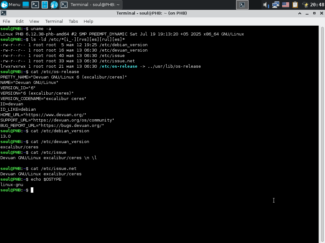Click the 'linux-gnu' output line
This screenshot has height=243, width=325.
[12, 185]
